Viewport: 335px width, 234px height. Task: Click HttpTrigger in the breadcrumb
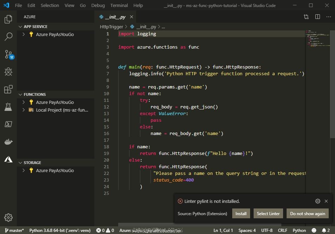coord(112,27)
